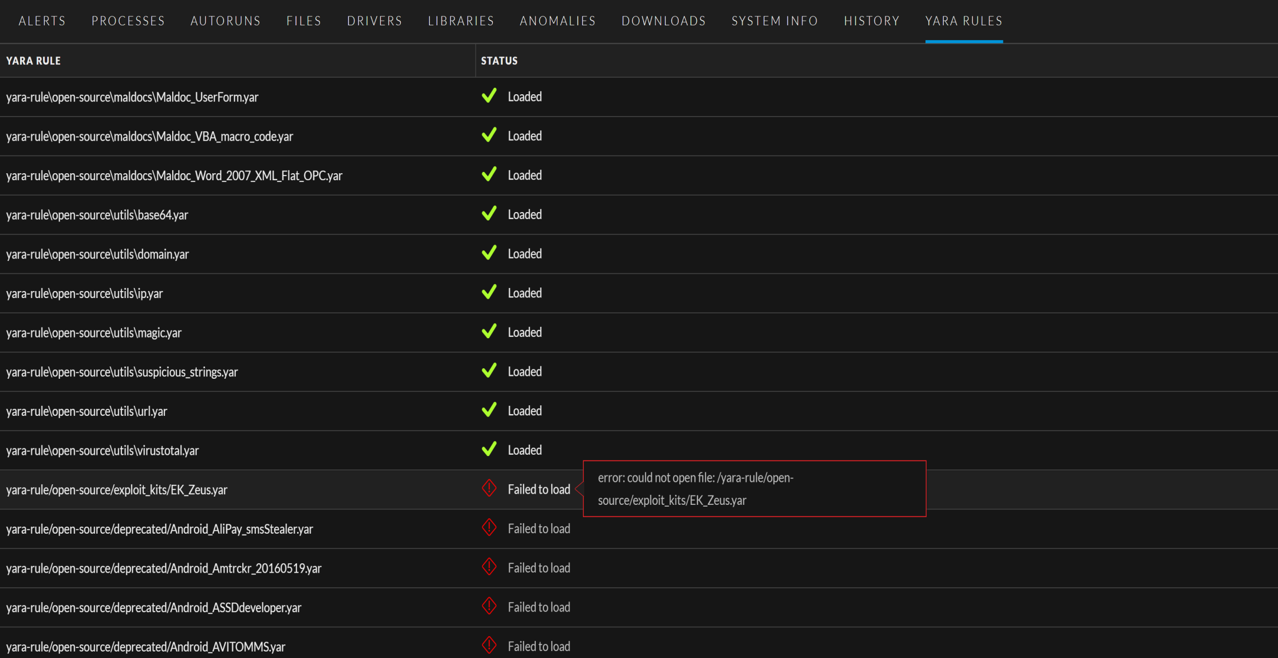This screenshot has width=1278, height=658.
Task: Click the EK_Zeus.yar error tooltip
Action: tap(754, 489)
